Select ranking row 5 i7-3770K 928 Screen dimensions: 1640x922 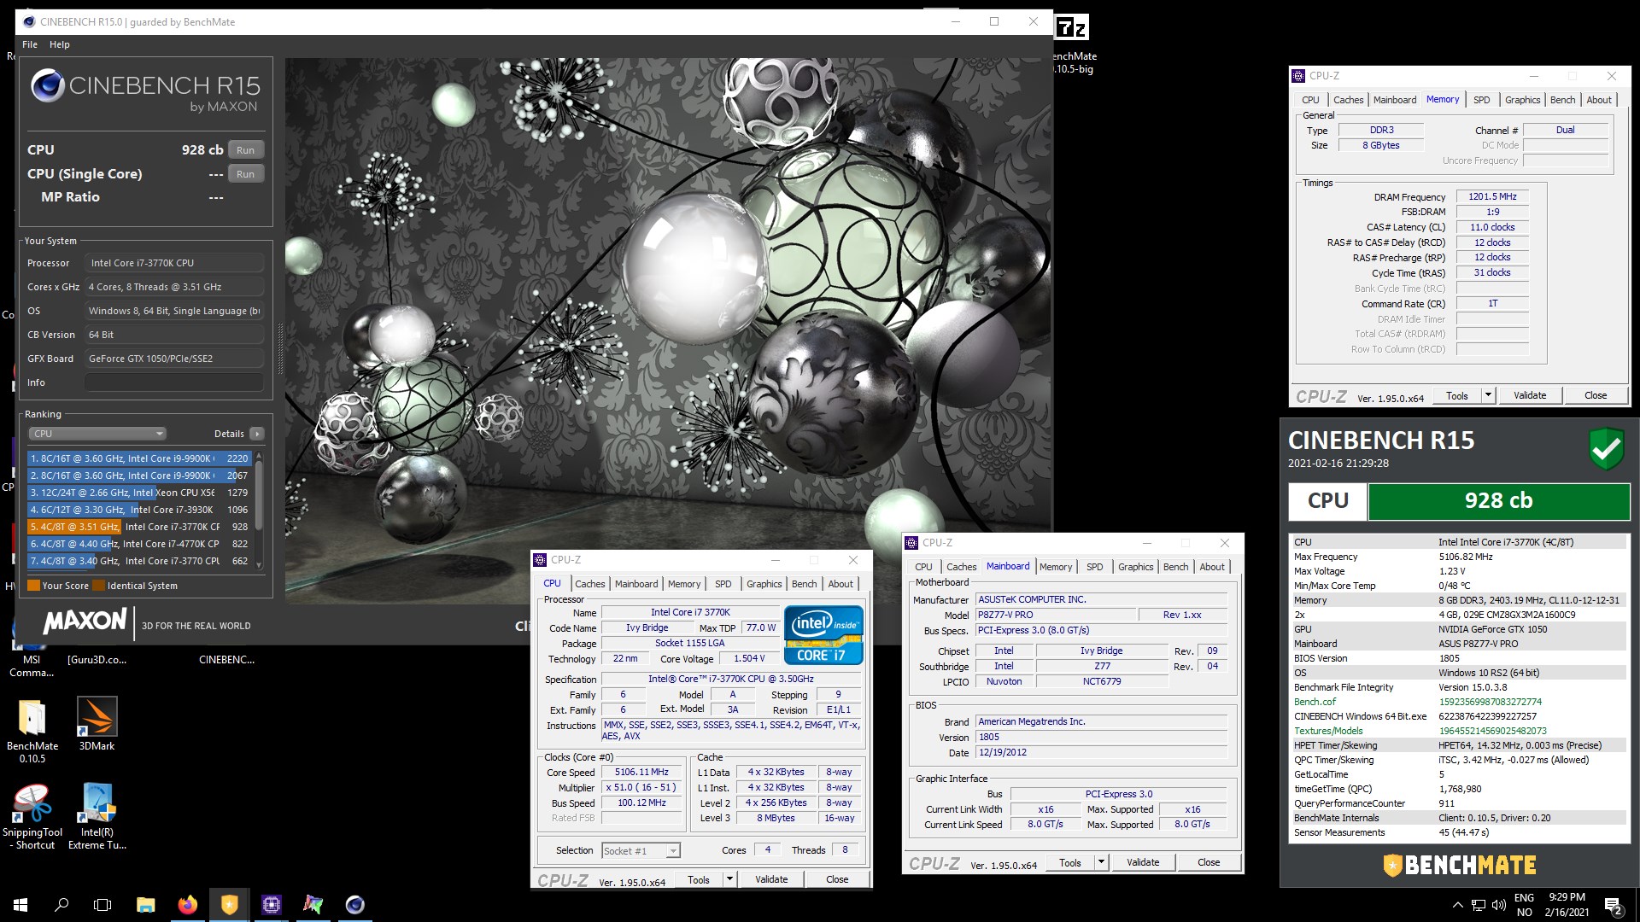[139, 527]
